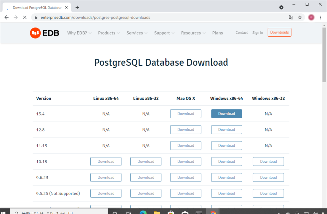
Task: Open the Plans page
Action: (217, 33)
